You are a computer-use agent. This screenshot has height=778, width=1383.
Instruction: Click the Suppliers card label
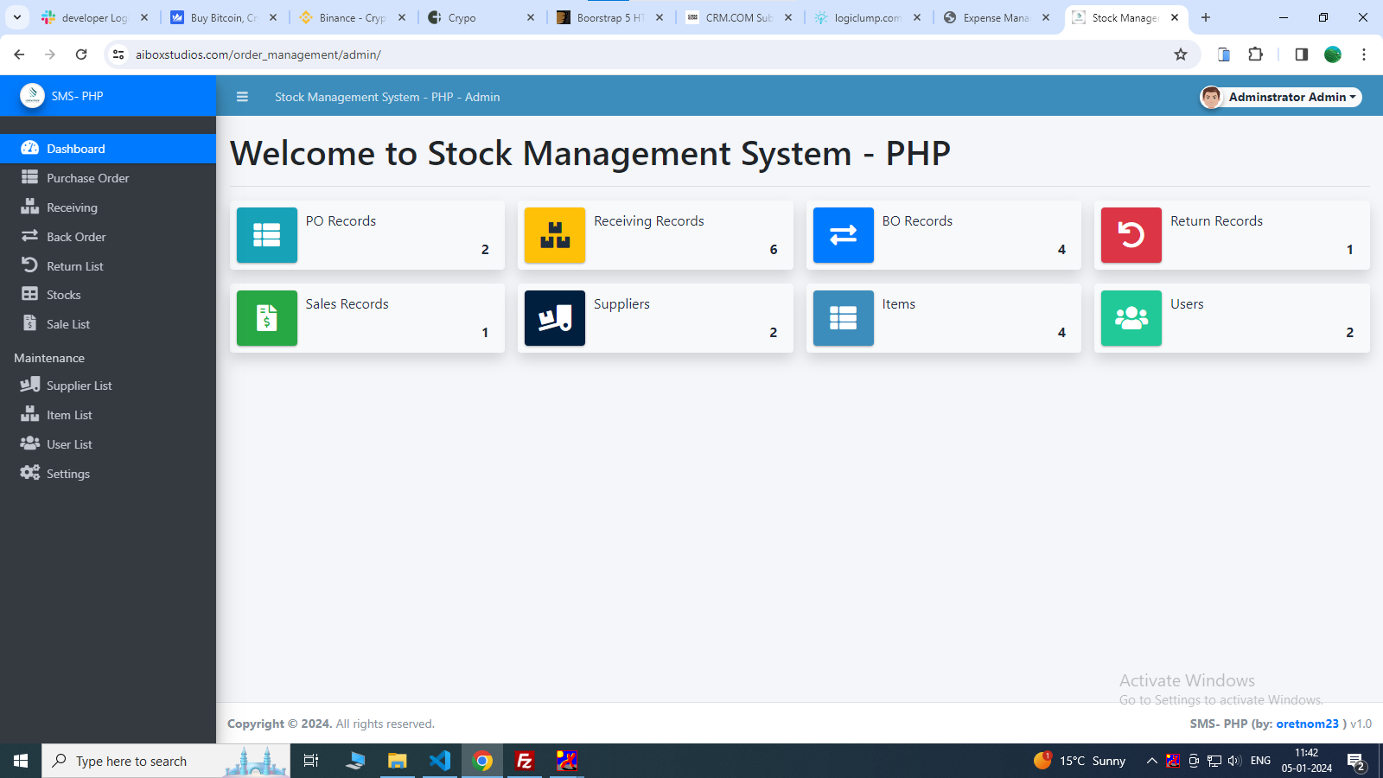pyautogui.click(x=621, y=304)
